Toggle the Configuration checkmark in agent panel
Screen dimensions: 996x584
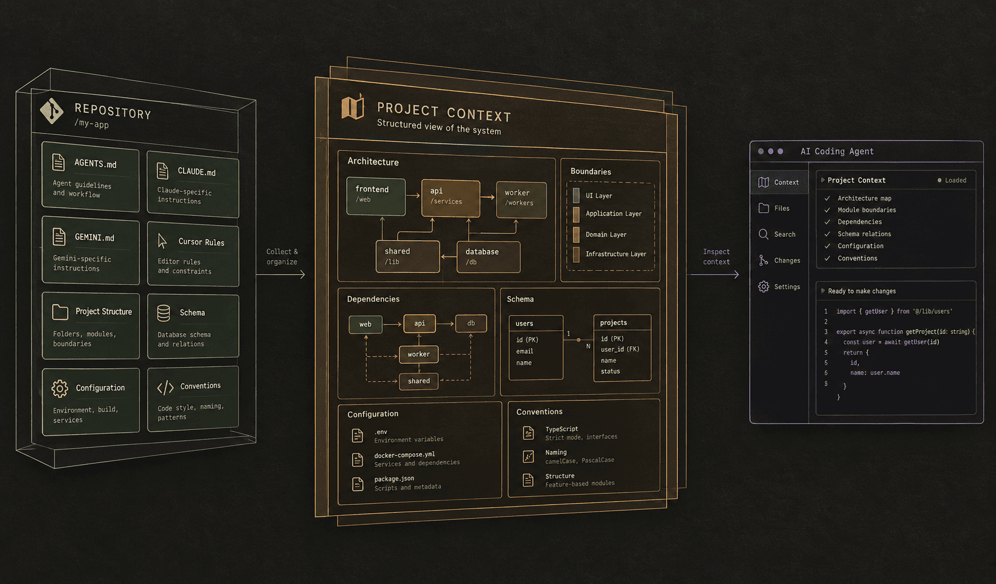[827, 246]
